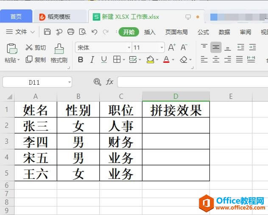Click the Insert Function fx button

109,82
